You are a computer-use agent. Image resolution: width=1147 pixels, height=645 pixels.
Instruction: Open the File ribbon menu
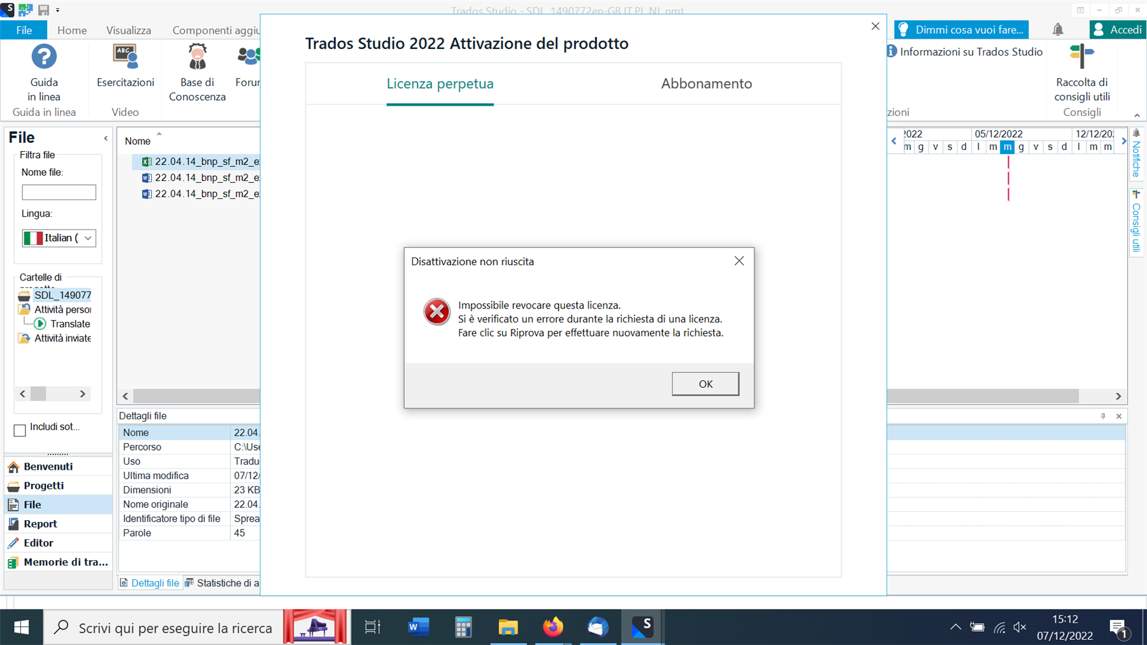pos(24,29)
